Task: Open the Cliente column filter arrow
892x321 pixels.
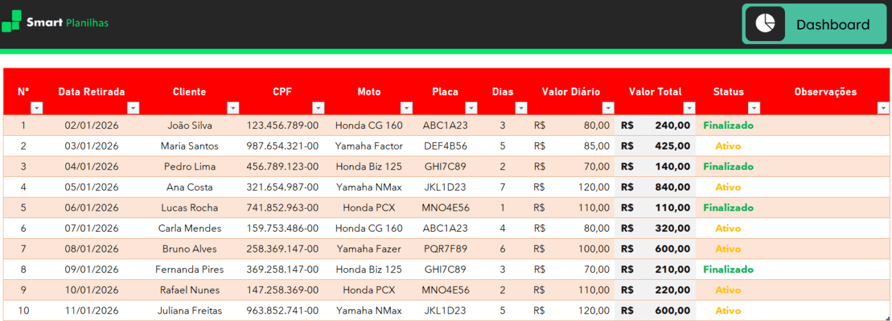Action: click(x=233, y=108)
